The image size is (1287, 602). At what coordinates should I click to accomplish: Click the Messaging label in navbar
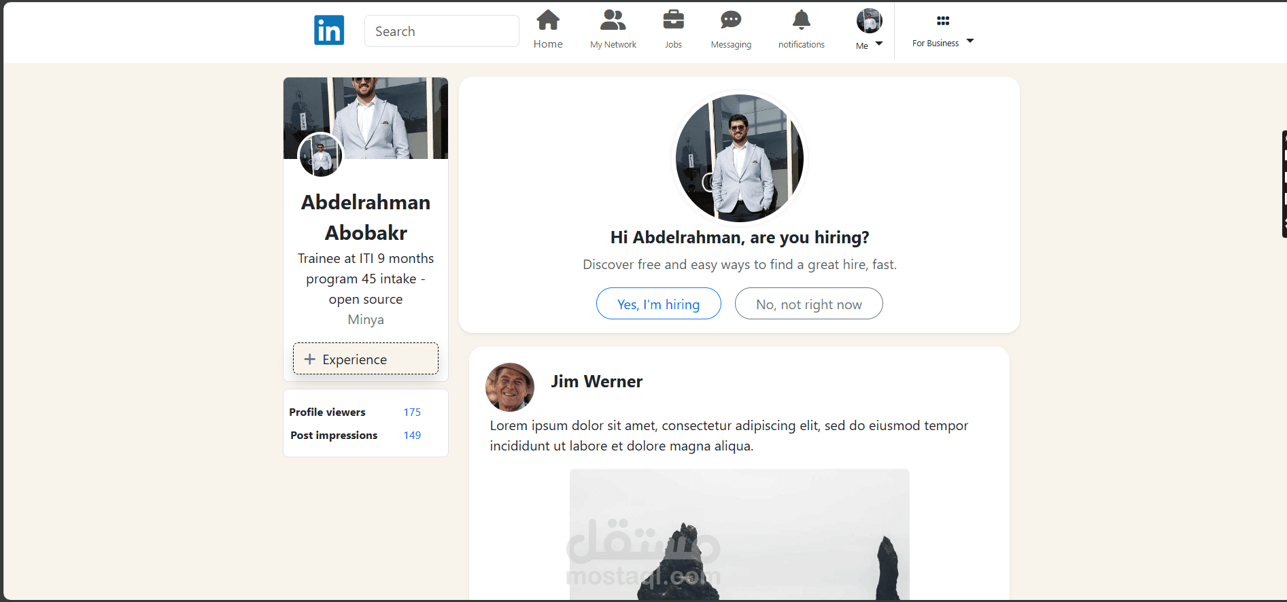[731, 45]
